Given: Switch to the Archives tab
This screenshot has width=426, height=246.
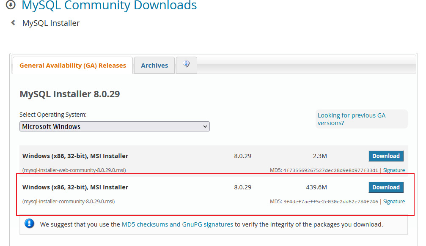Looking at the screenshot, I should [x=154, y=66].
